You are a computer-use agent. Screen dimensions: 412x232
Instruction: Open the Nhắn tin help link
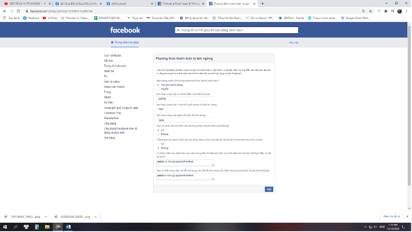pos(109,71)
